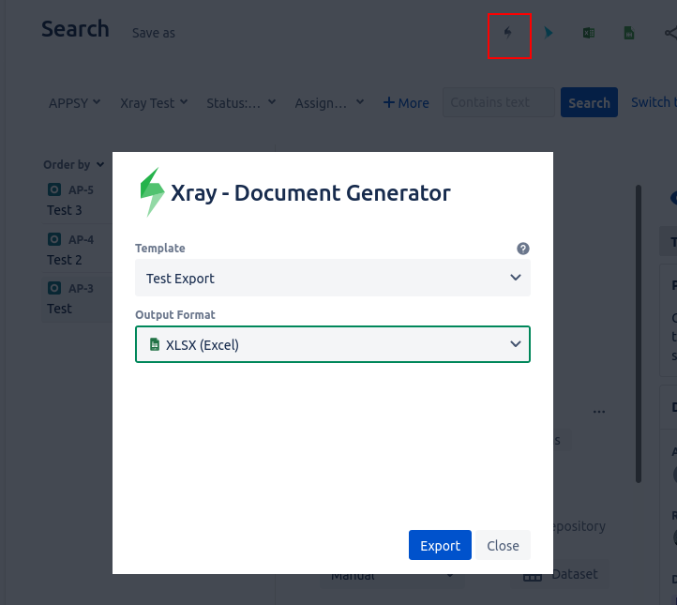Click the blue play arrow icon
This screenshot has width=677, height=605.
(549, 33)
